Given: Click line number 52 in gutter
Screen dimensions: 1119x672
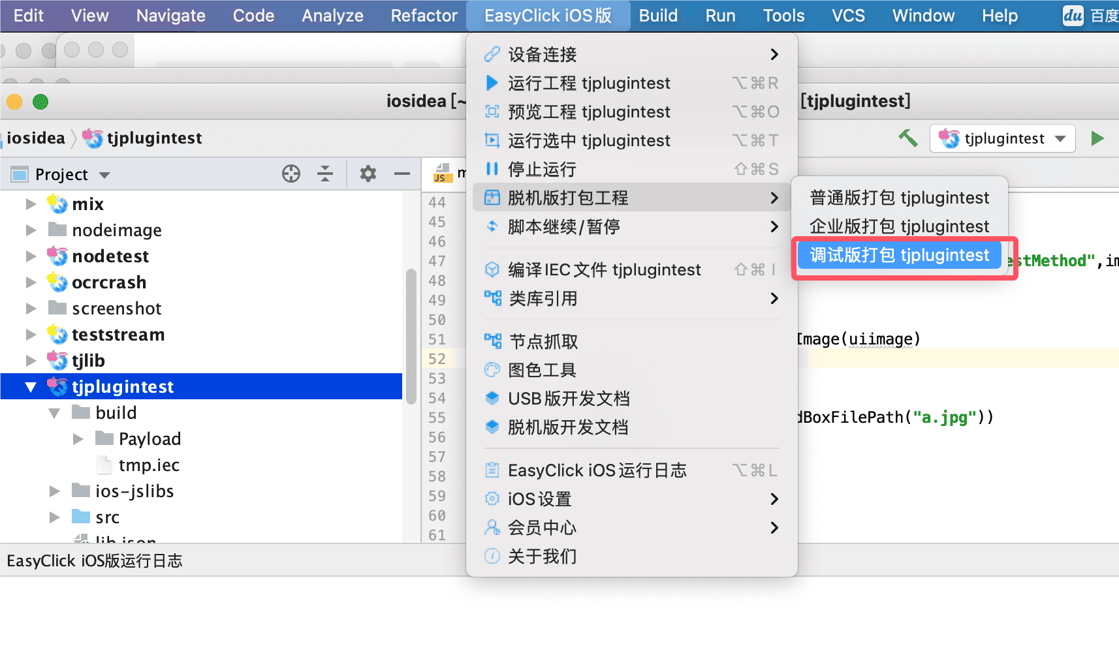Looking at the screenshot, I should (437, 359).
